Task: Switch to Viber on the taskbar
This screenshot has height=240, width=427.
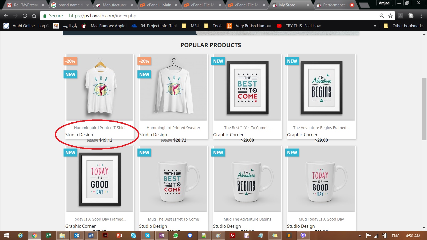Action: [x=303, y=235]
